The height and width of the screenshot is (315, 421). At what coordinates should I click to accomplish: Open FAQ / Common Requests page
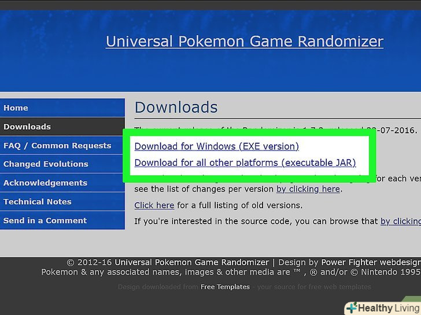click(x=62, y=145)
